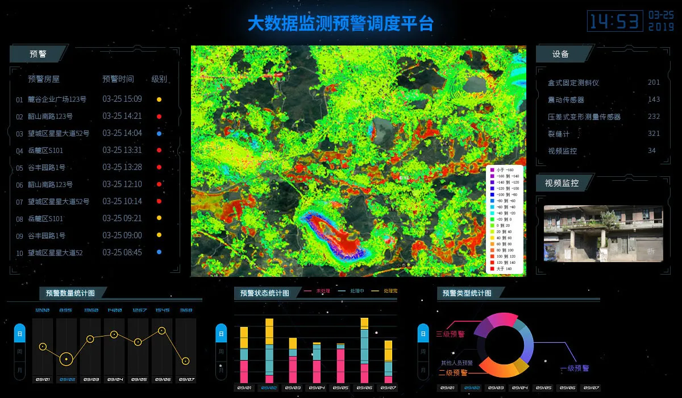682x398 pixels.
Task: Select 09/04 date under 预警数量统计图
Action: (115, 379)
